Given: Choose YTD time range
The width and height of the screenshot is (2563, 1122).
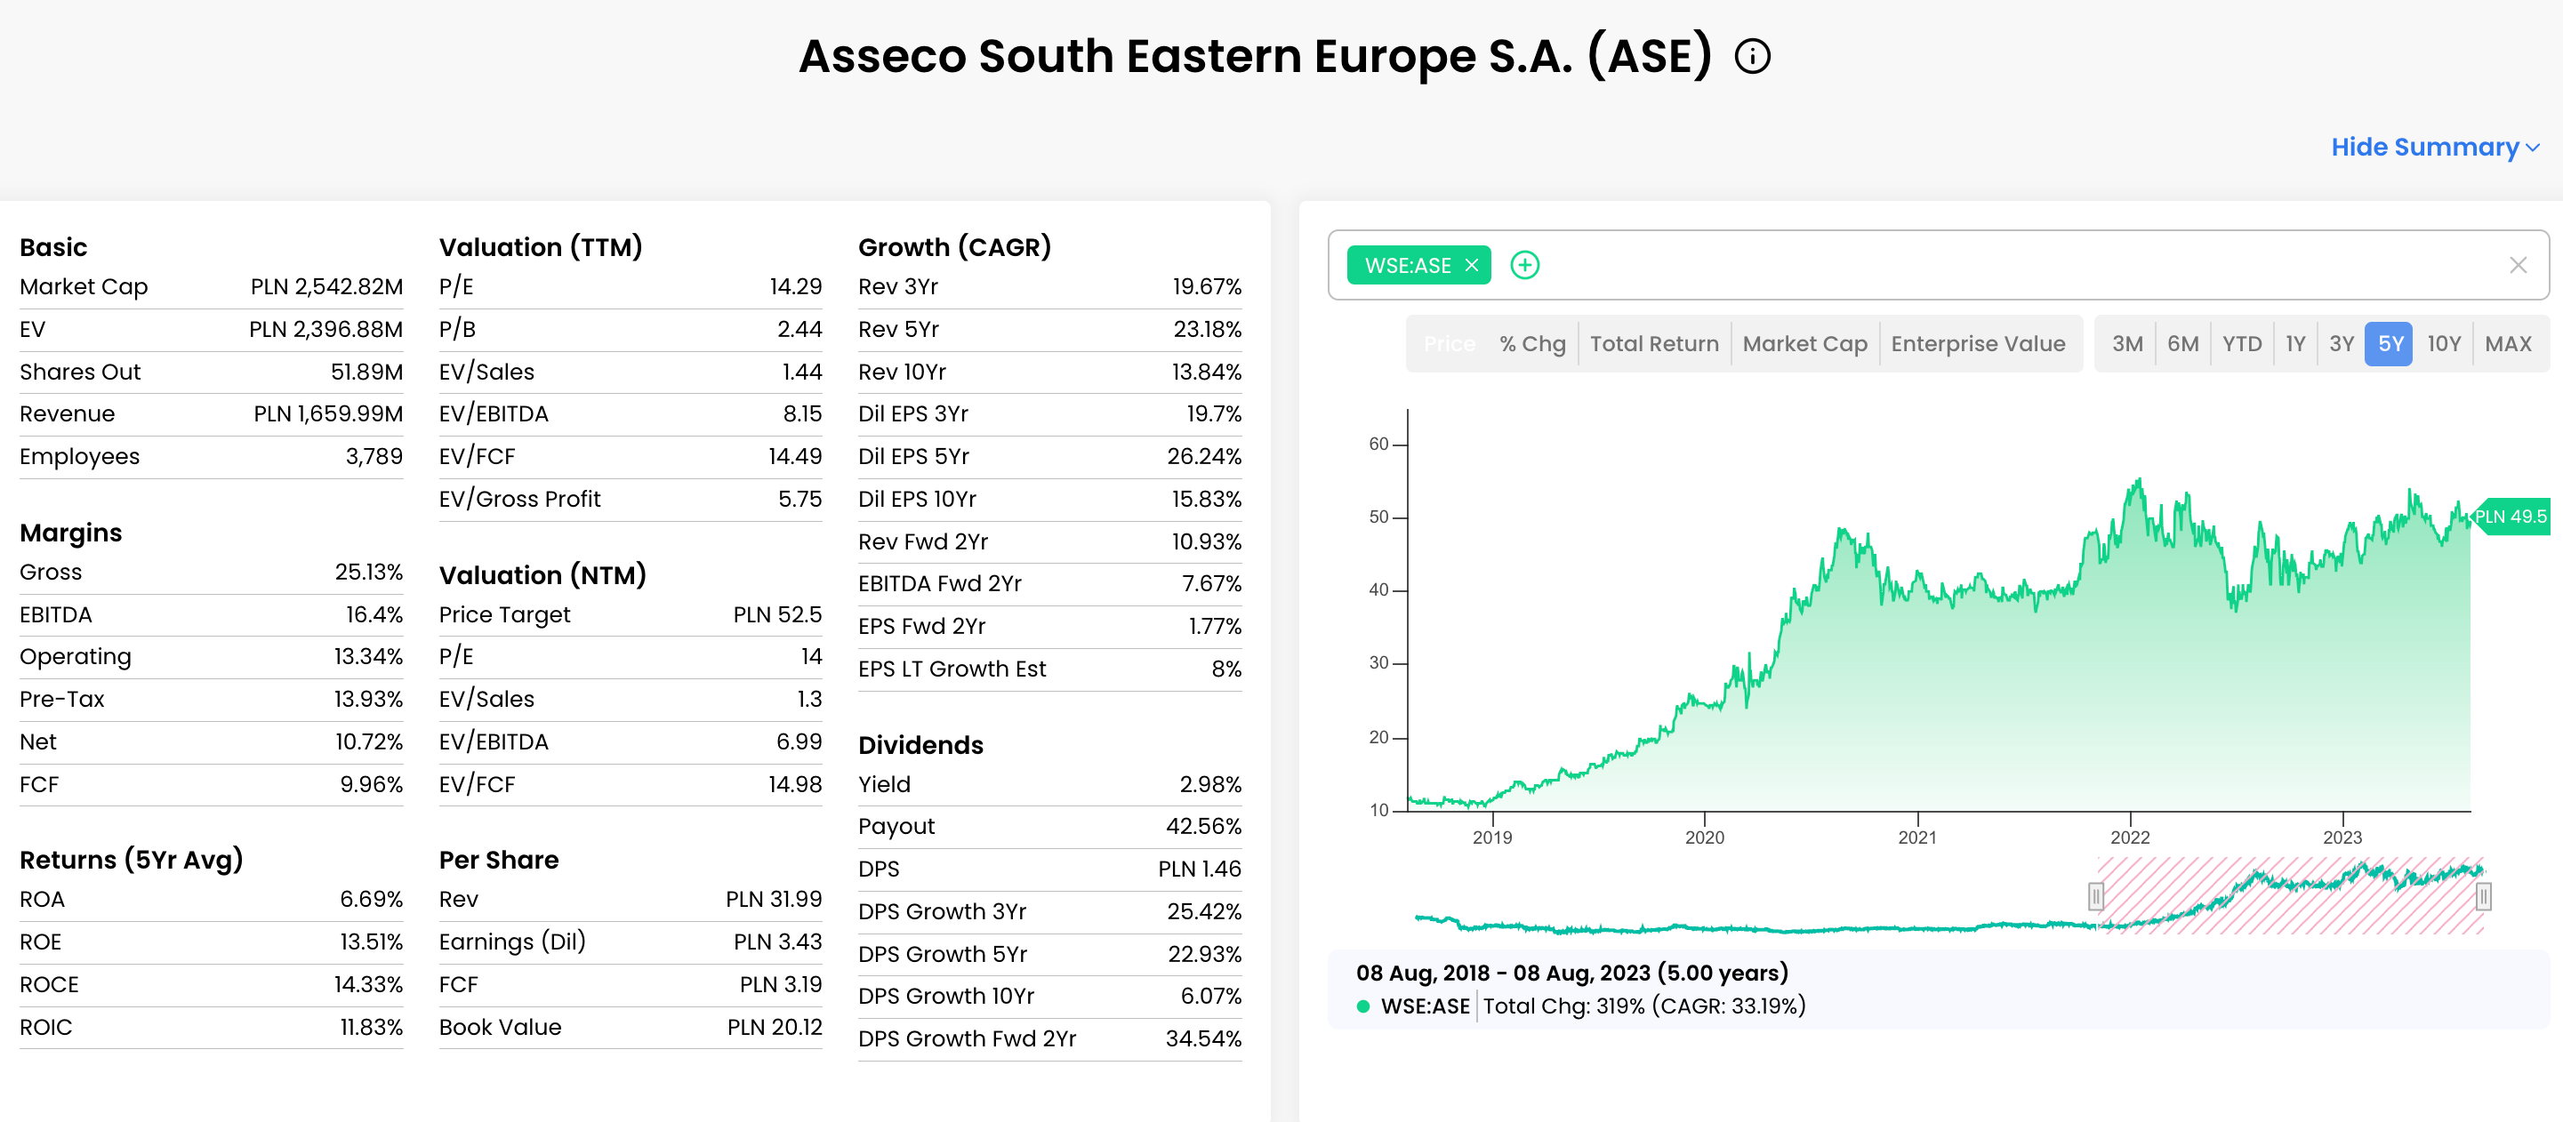Looking at the screenshot, I should (x=2242, y=344).
